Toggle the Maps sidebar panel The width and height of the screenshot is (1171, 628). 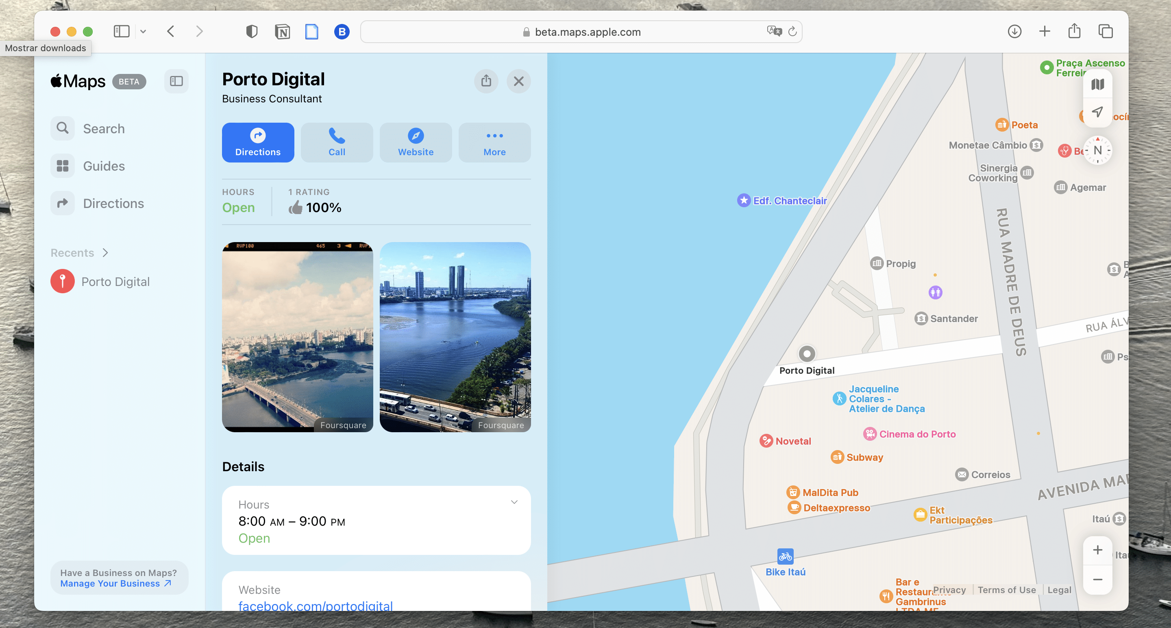[x=176, y=81]
